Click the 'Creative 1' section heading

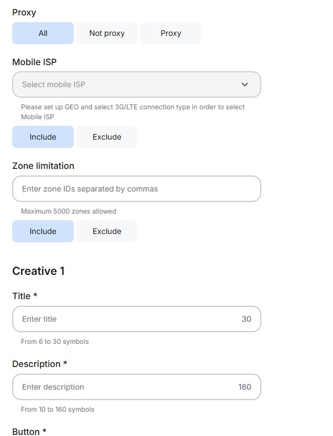pyautogui.click(x=39, y=271)
